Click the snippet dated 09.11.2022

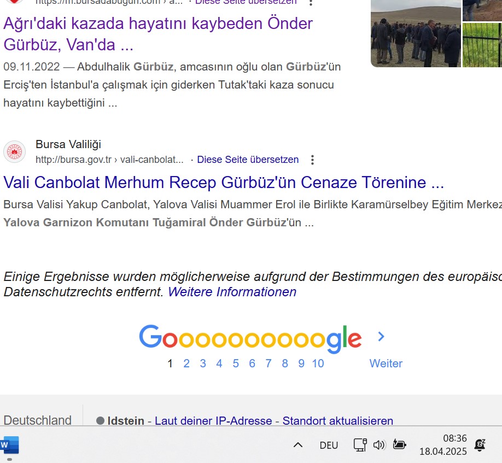point(172,85)
